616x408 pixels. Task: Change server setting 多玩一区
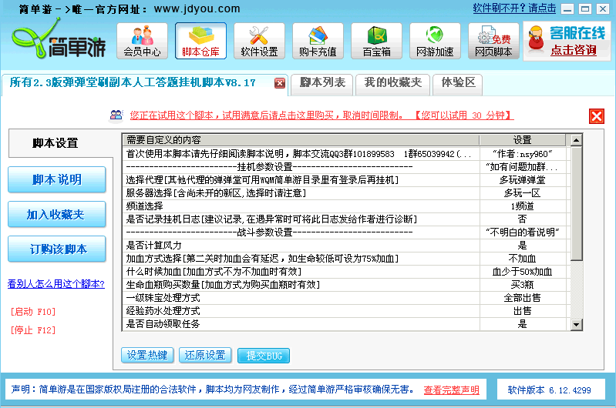(522, 193)
